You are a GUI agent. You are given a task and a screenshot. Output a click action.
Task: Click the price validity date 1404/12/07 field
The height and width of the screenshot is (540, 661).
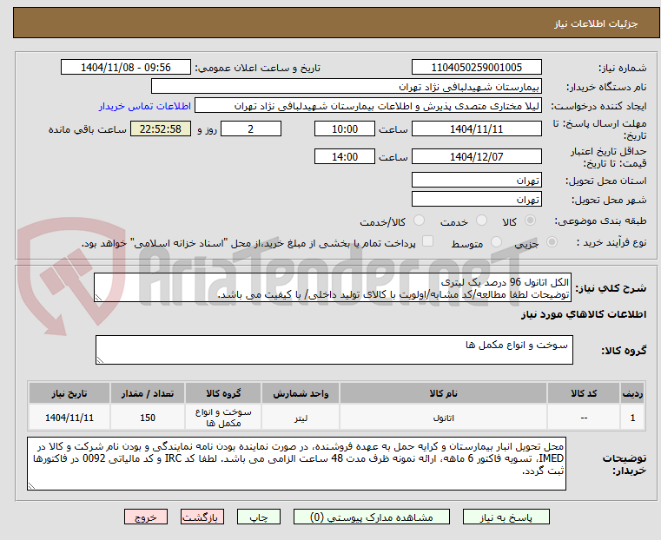pos(476,156)
